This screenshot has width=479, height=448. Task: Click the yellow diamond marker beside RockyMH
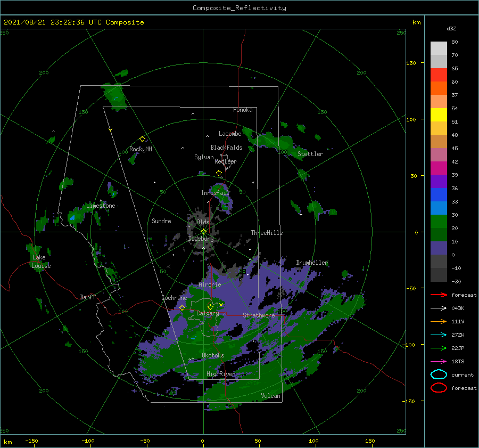click(x=142, y=139)
